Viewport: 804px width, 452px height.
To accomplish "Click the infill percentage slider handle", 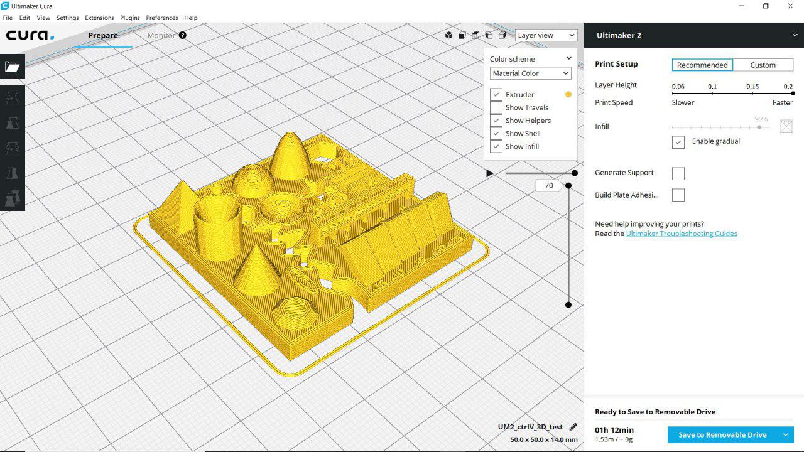I will [759, 127].
